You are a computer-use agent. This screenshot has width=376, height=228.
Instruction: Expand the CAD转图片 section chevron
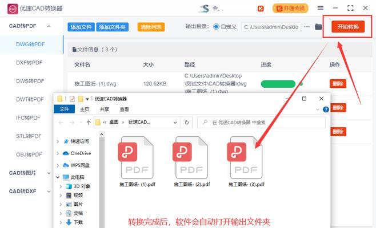[x=49, y=173]
